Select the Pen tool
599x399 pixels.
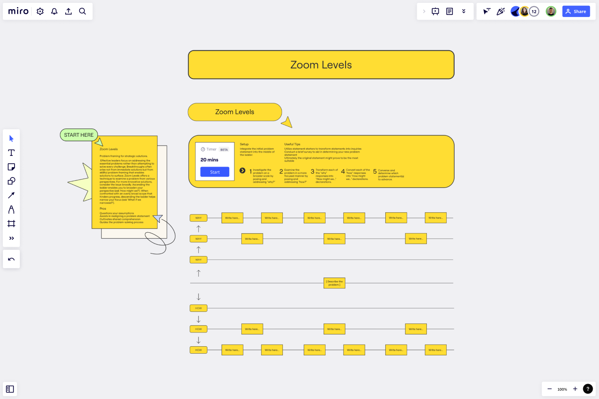[x=11, y=209]
